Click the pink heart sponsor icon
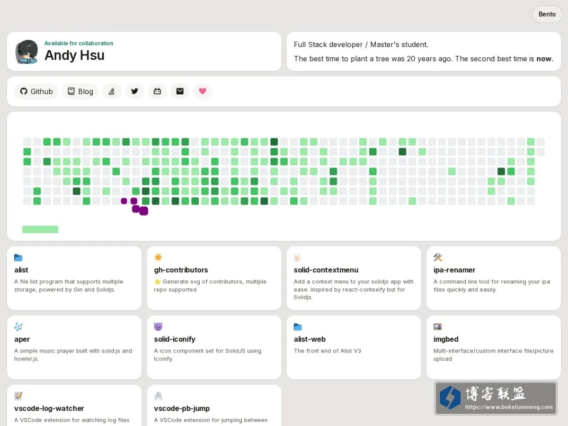This screenshot has width=568, height=426. [x=203, y=91]
